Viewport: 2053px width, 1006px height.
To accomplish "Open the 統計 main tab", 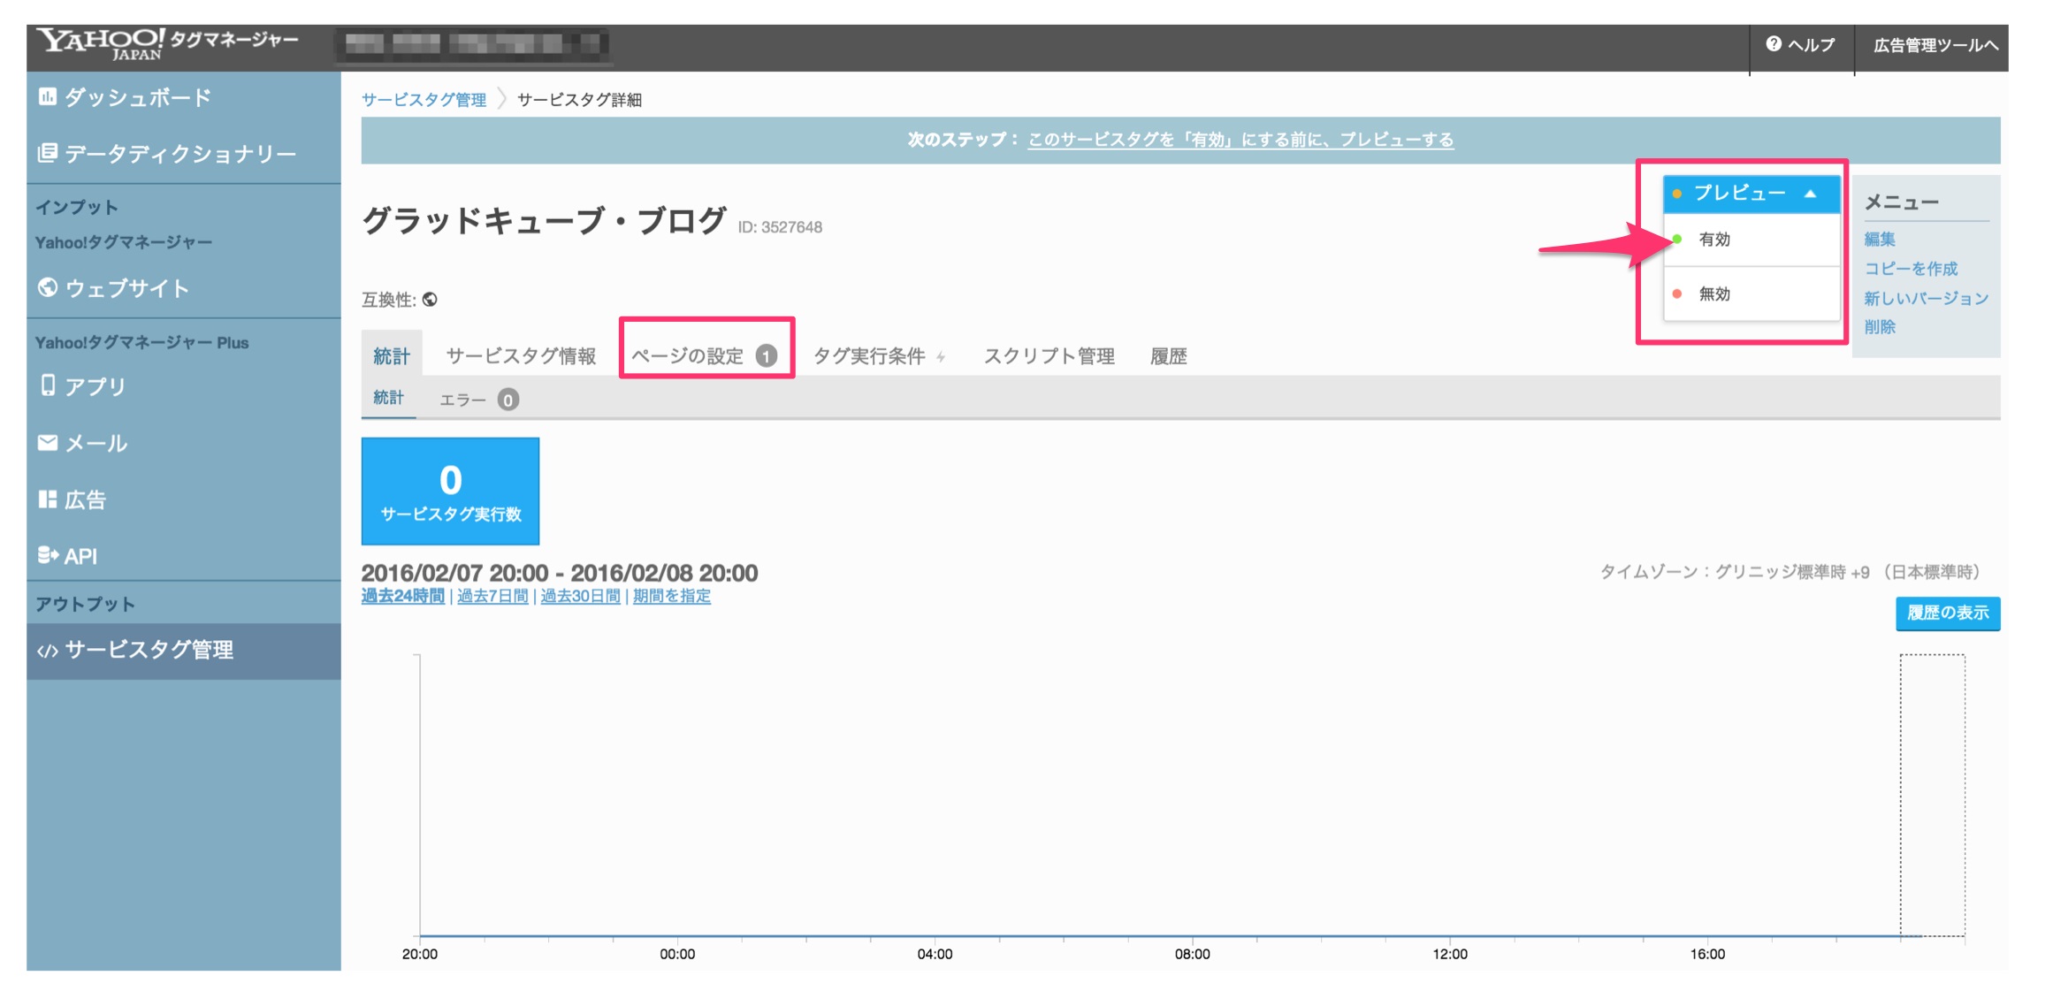I will click(x=391, y=355).
